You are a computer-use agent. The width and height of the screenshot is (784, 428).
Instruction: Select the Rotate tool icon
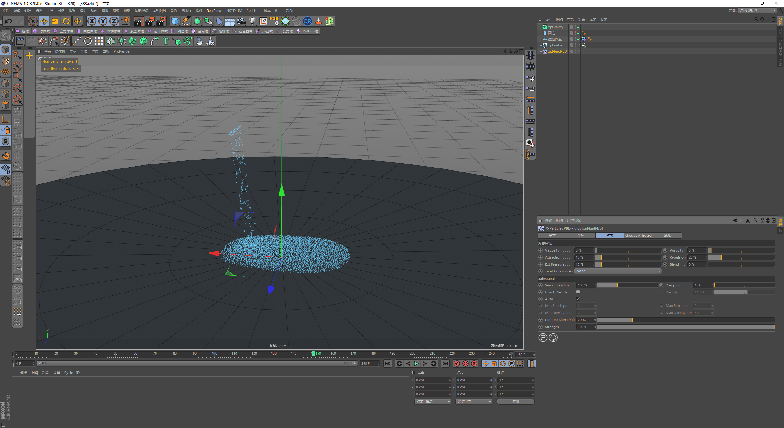66,21
